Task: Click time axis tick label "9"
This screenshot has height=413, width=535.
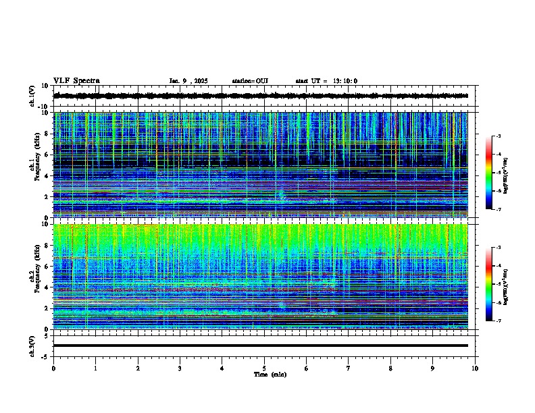Action: (432, 368)
